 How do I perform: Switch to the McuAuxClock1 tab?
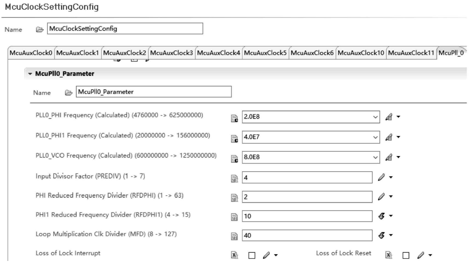77,53
